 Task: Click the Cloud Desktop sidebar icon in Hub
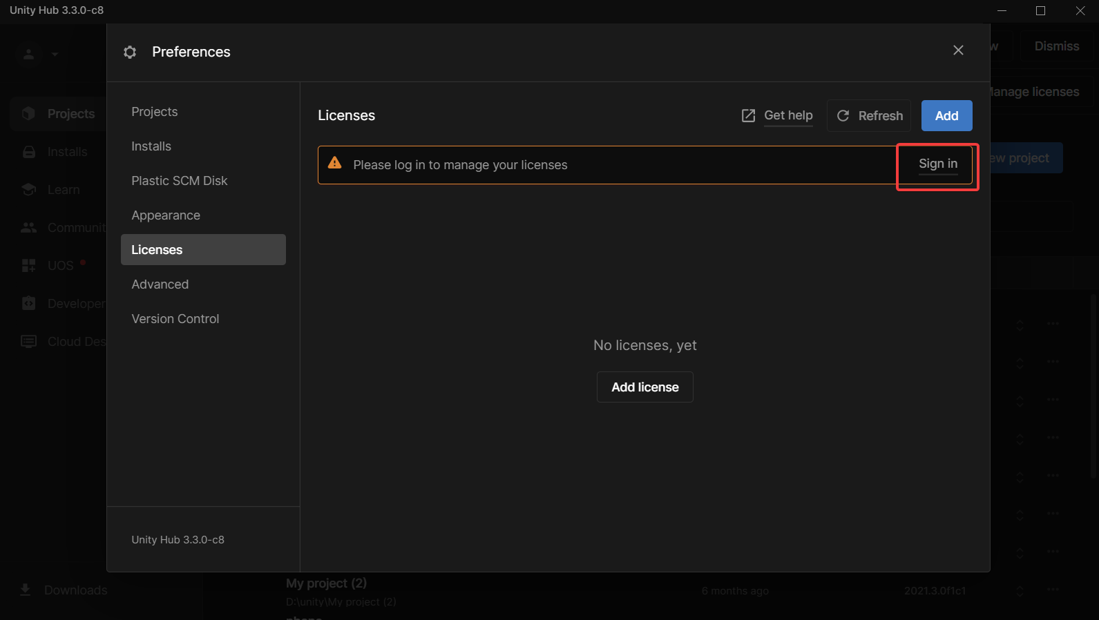[29, 342]
